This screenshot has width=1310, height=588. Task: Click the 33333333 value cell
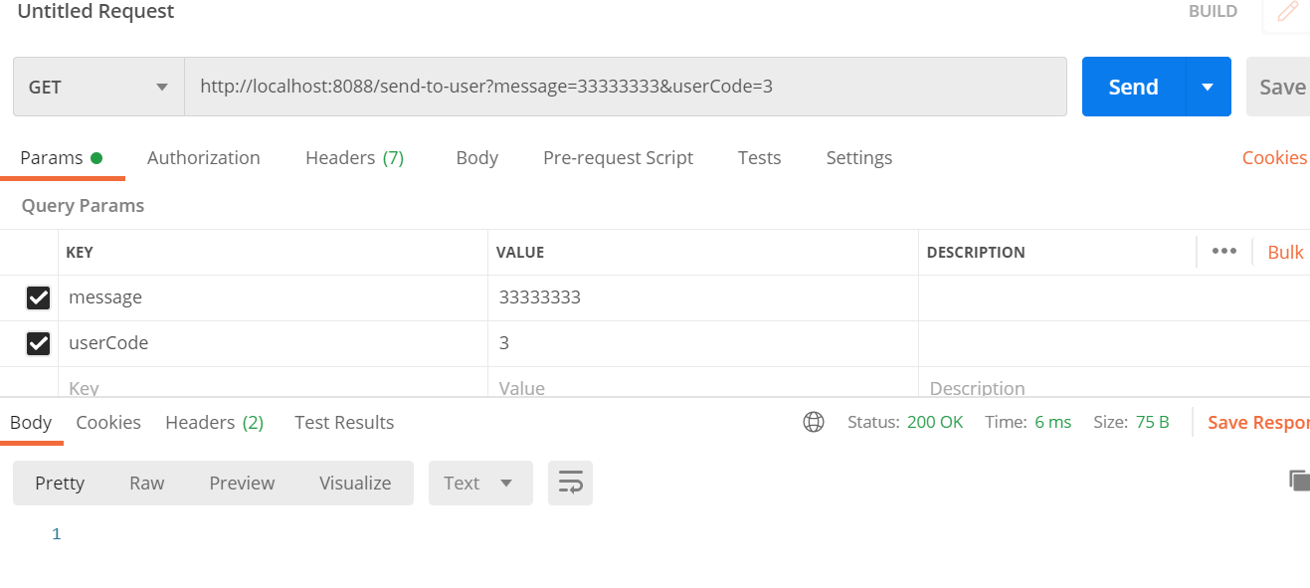pyautogui.click(x=702, y=297)
